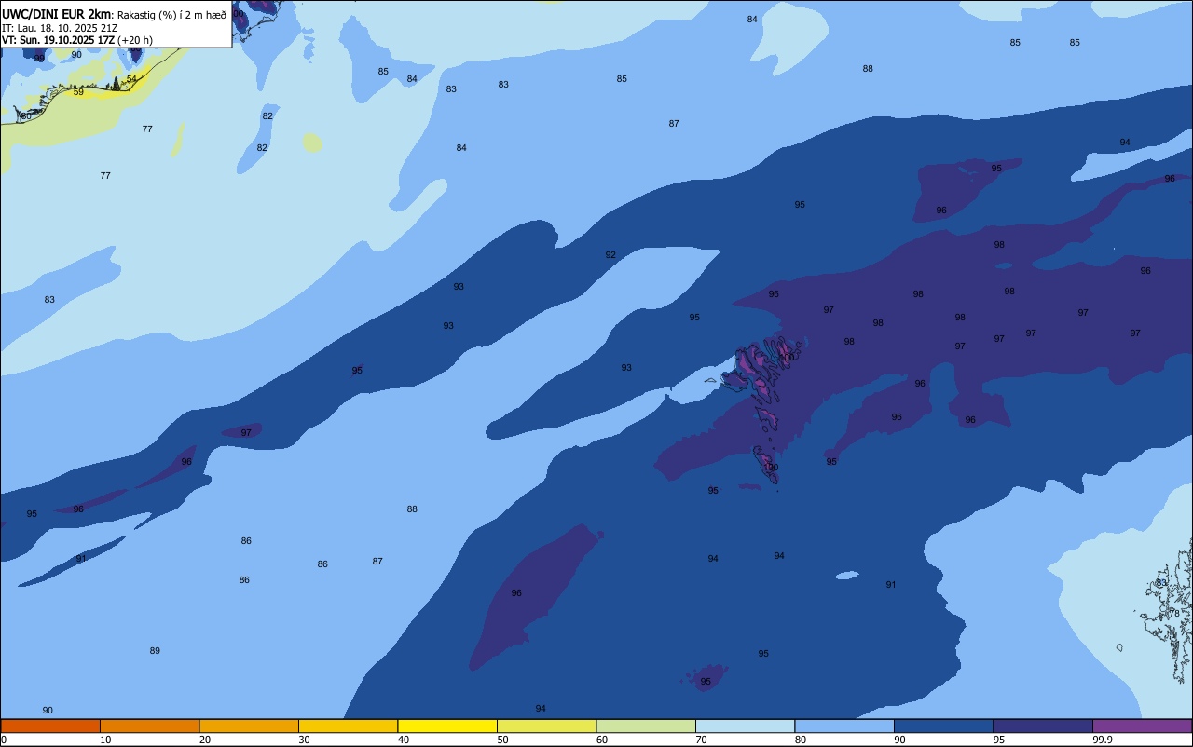Select the '70' legend tick label
Viewport: 1193px width, 747px height.
point(701,740)
